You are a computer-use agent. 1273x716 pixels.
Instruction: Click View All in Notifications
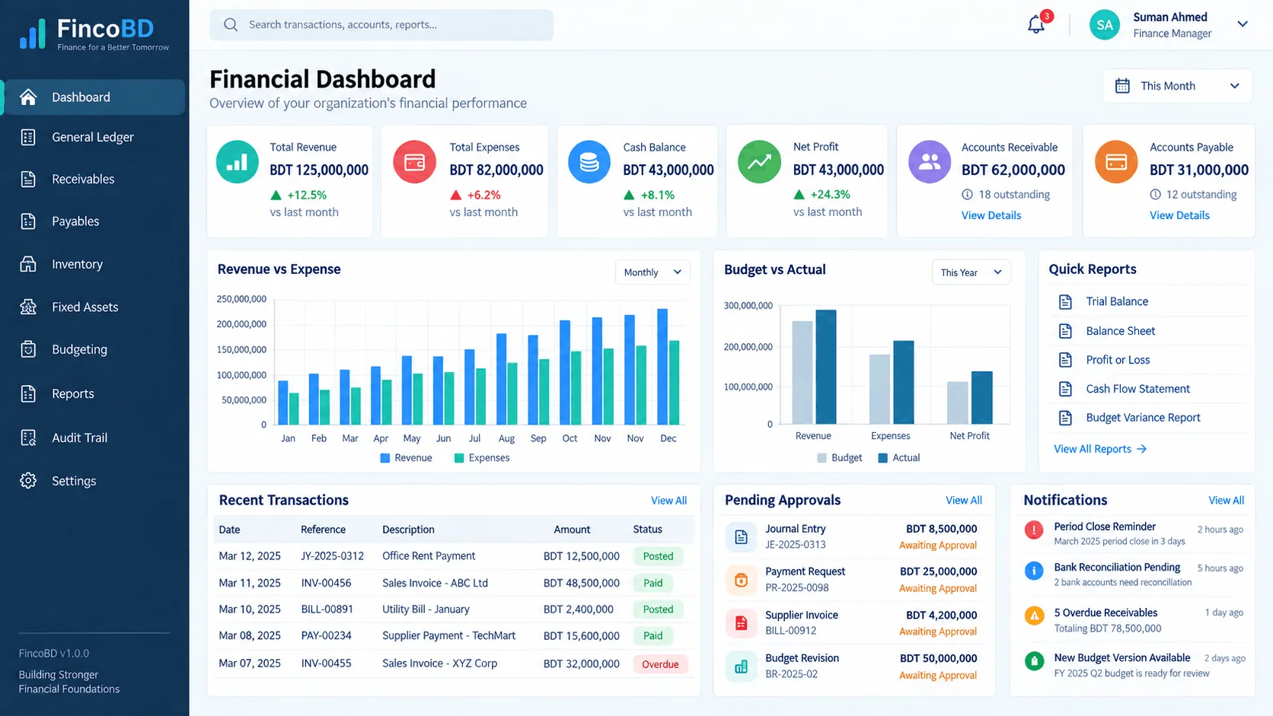coord(1226,501)
